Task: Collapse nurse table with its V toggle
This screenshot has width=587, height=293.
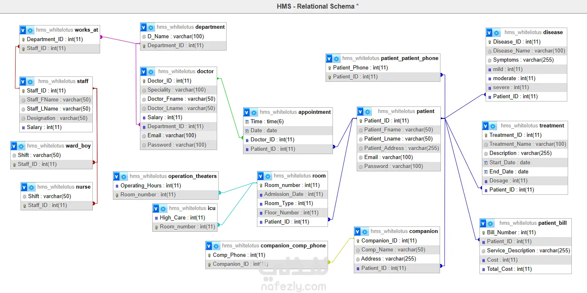Action: (x=25, y=187)
